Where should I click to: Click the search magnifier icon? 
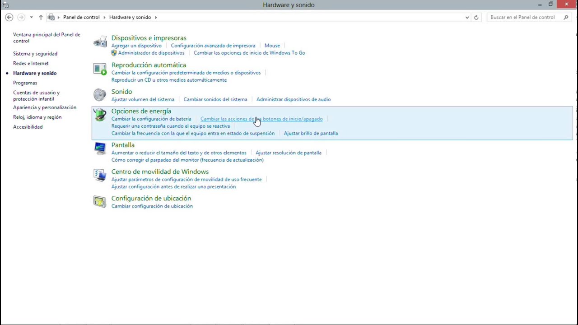(566, 17)
